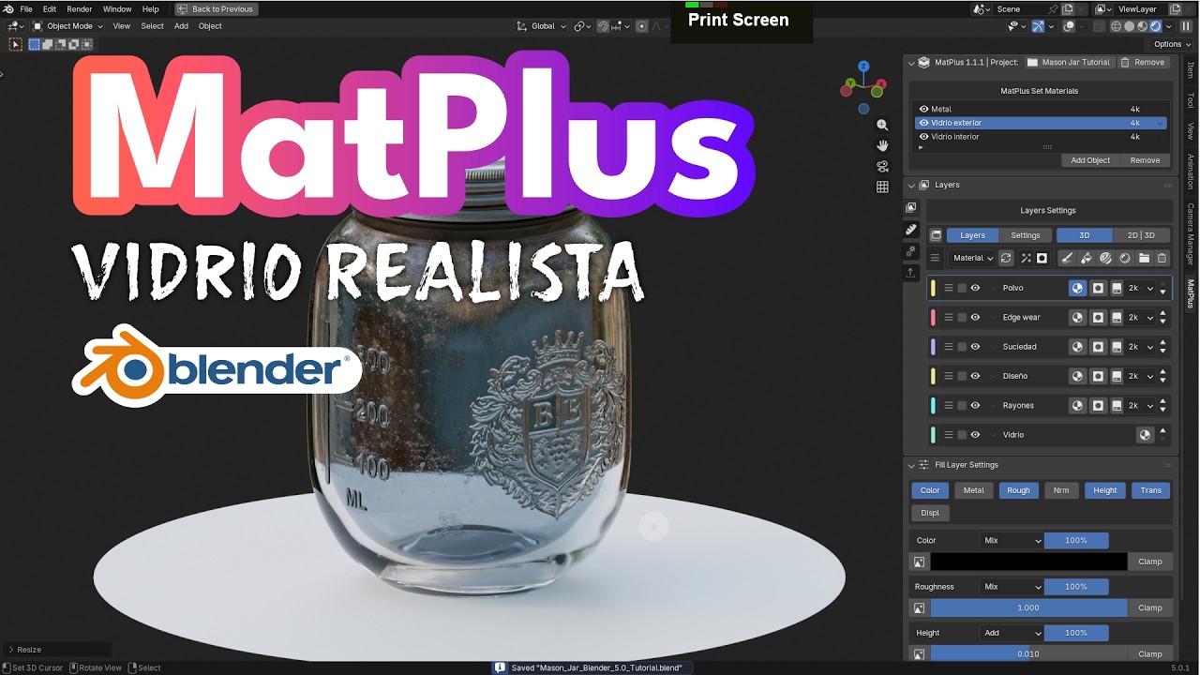Open the Window menu

tap(117, 8)
